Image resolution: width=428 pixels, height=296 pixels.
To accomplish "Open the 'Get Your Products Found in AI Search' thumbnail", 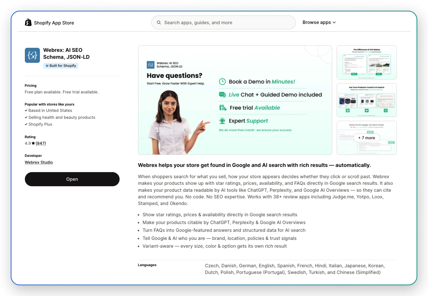I will pyautogui.click(x=366, y=100).
